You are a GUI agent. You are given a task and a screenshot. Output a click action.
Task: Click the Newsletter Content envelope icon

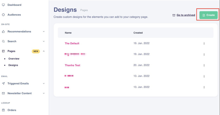pos(3,93)
